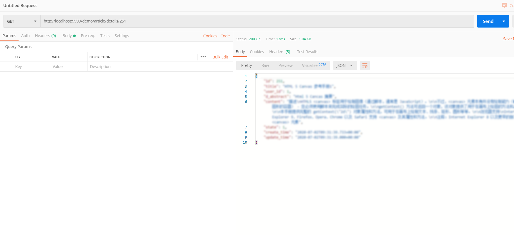Switch to Preview view
Screen dimensions: 514x238
click(x=286, y=65)
